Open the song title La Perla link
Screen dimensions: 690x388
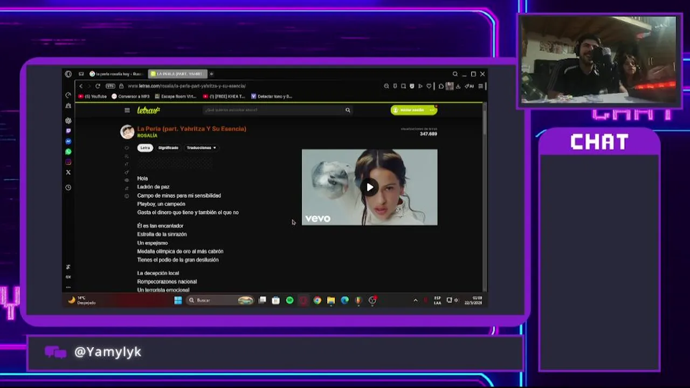pos(191,129)
